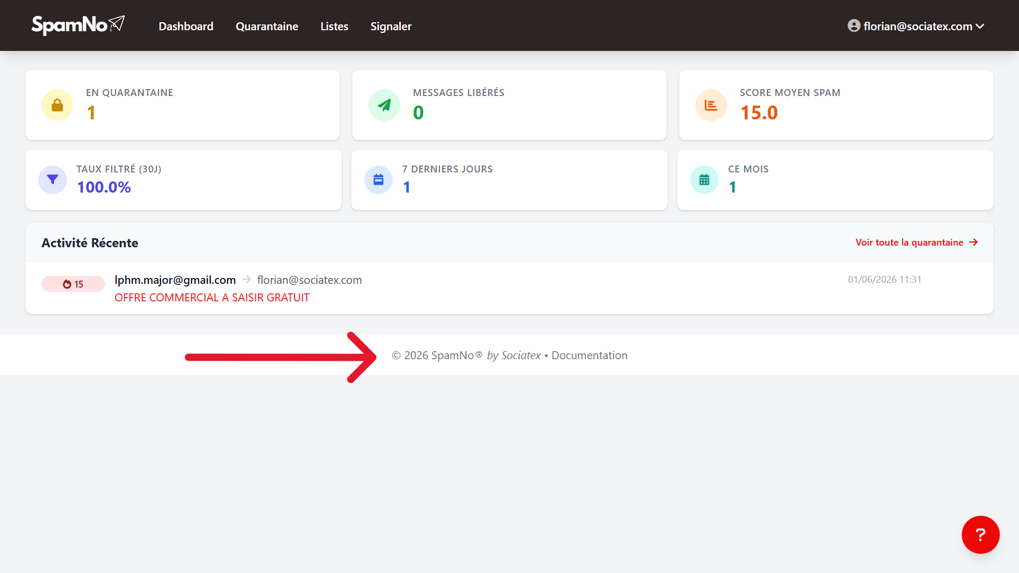Click the blue 7 derniers jours calendar icon
This screenshot has height=573, width=1019.
click(x=378, y=180)
